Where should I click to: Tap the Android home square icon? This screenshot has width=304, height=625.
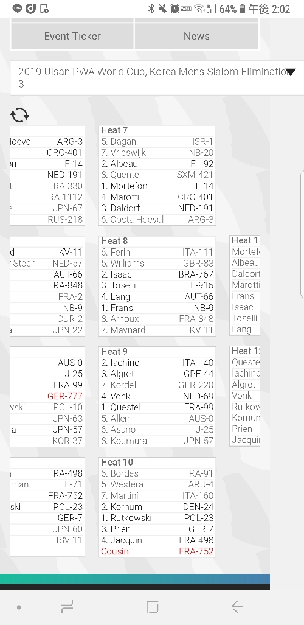coord(152,607)
